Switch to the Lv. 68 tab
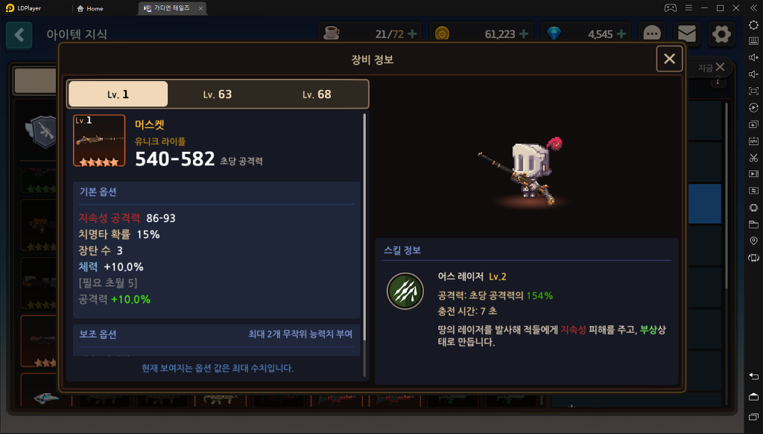 317,95
